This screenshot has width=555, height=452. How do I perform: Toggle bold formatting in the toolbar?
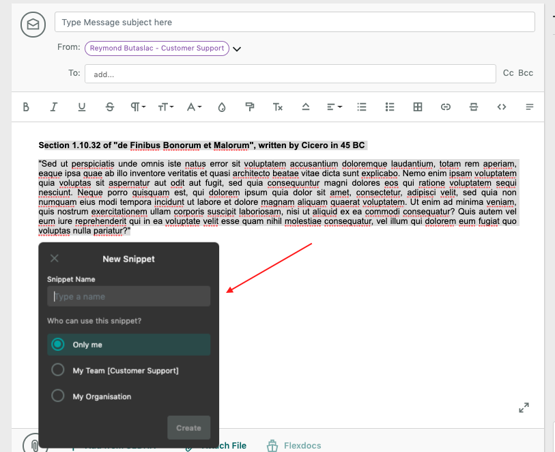click(26, 107)
